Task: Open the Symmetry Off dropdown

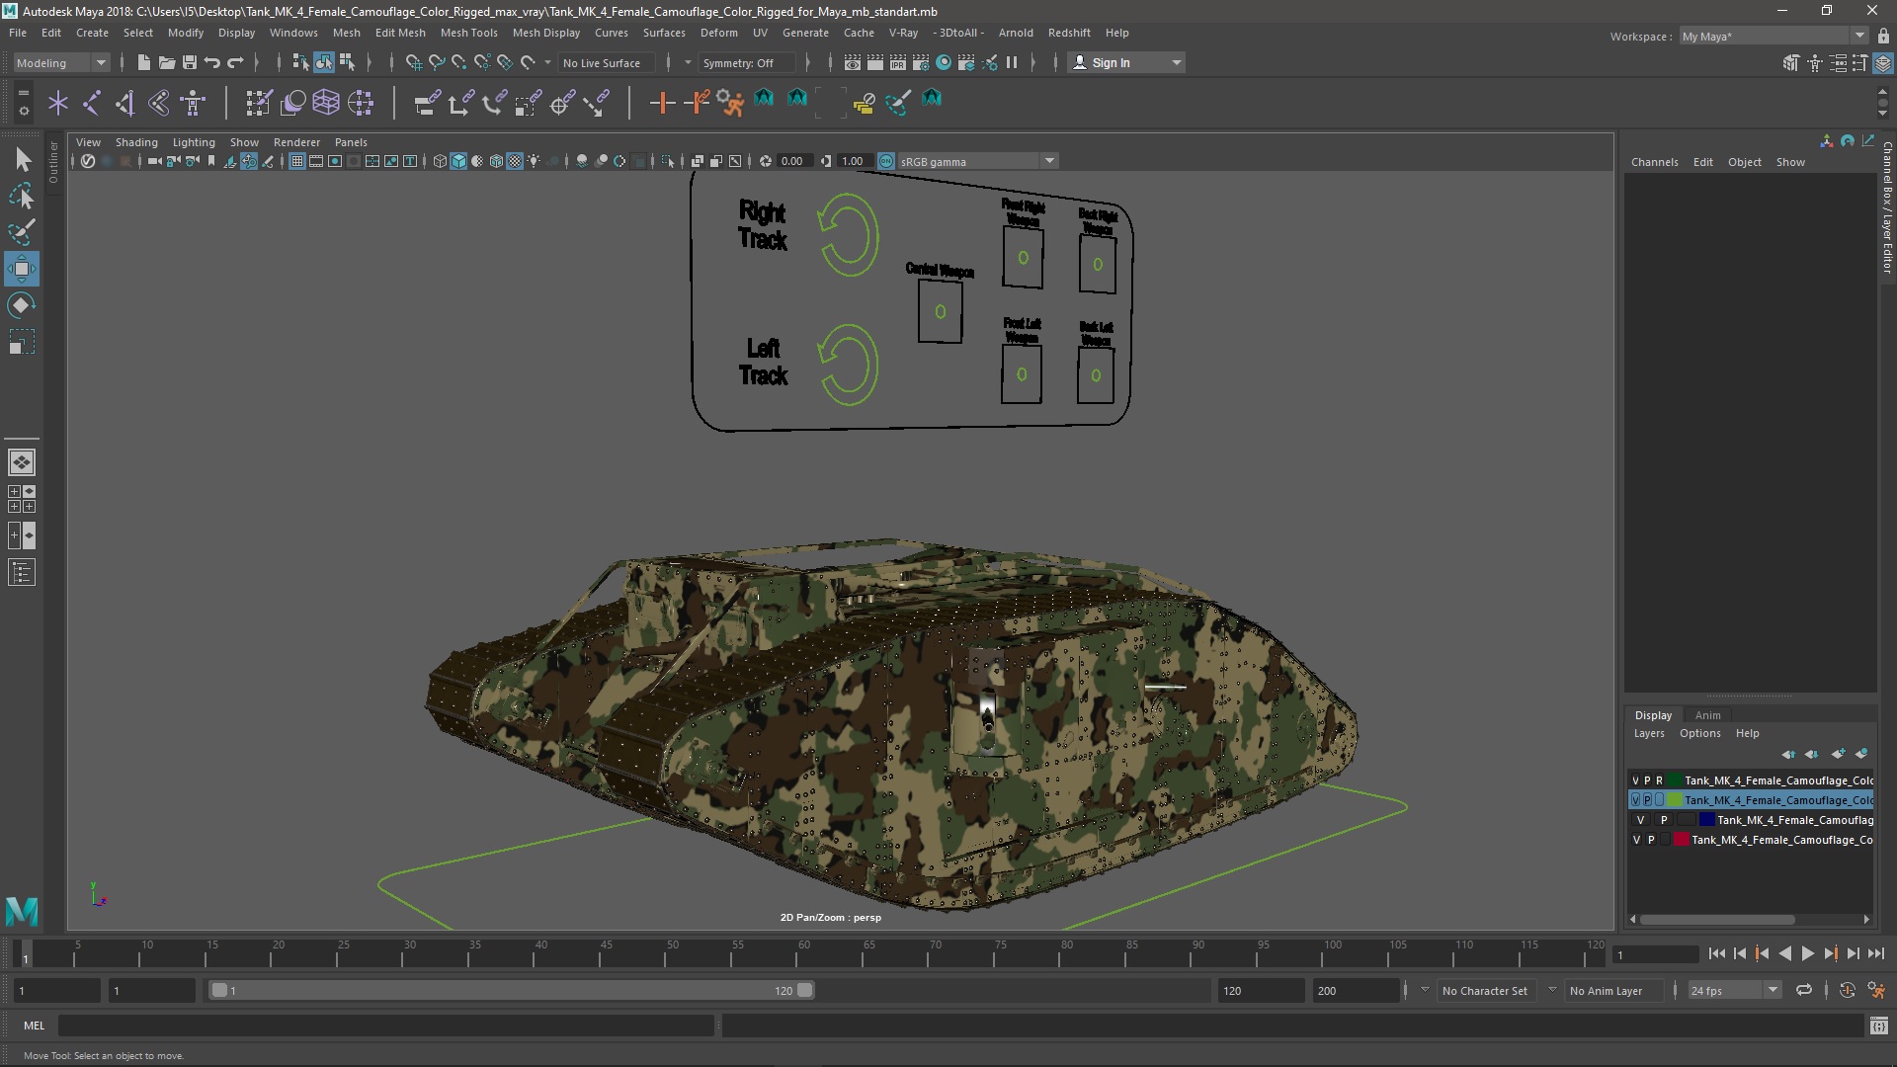Action: [747, 62]
